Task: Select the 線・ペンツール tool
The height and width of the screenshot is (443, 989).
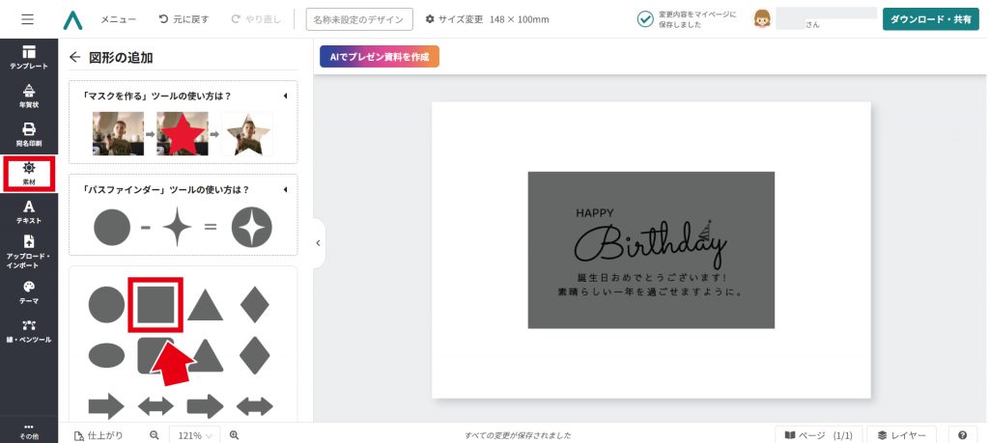Action: click(x=29, y=331)
